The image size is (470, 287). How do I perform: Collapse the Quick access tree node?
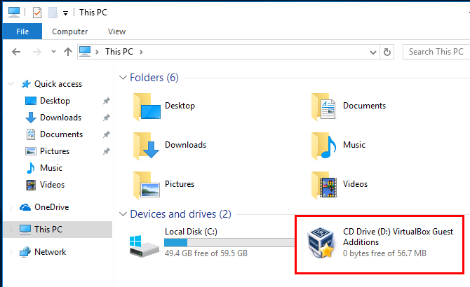pos(11,84)
